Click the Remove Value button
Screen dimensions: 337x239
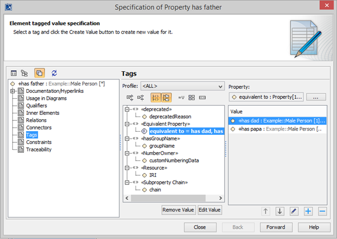point(177,209)
